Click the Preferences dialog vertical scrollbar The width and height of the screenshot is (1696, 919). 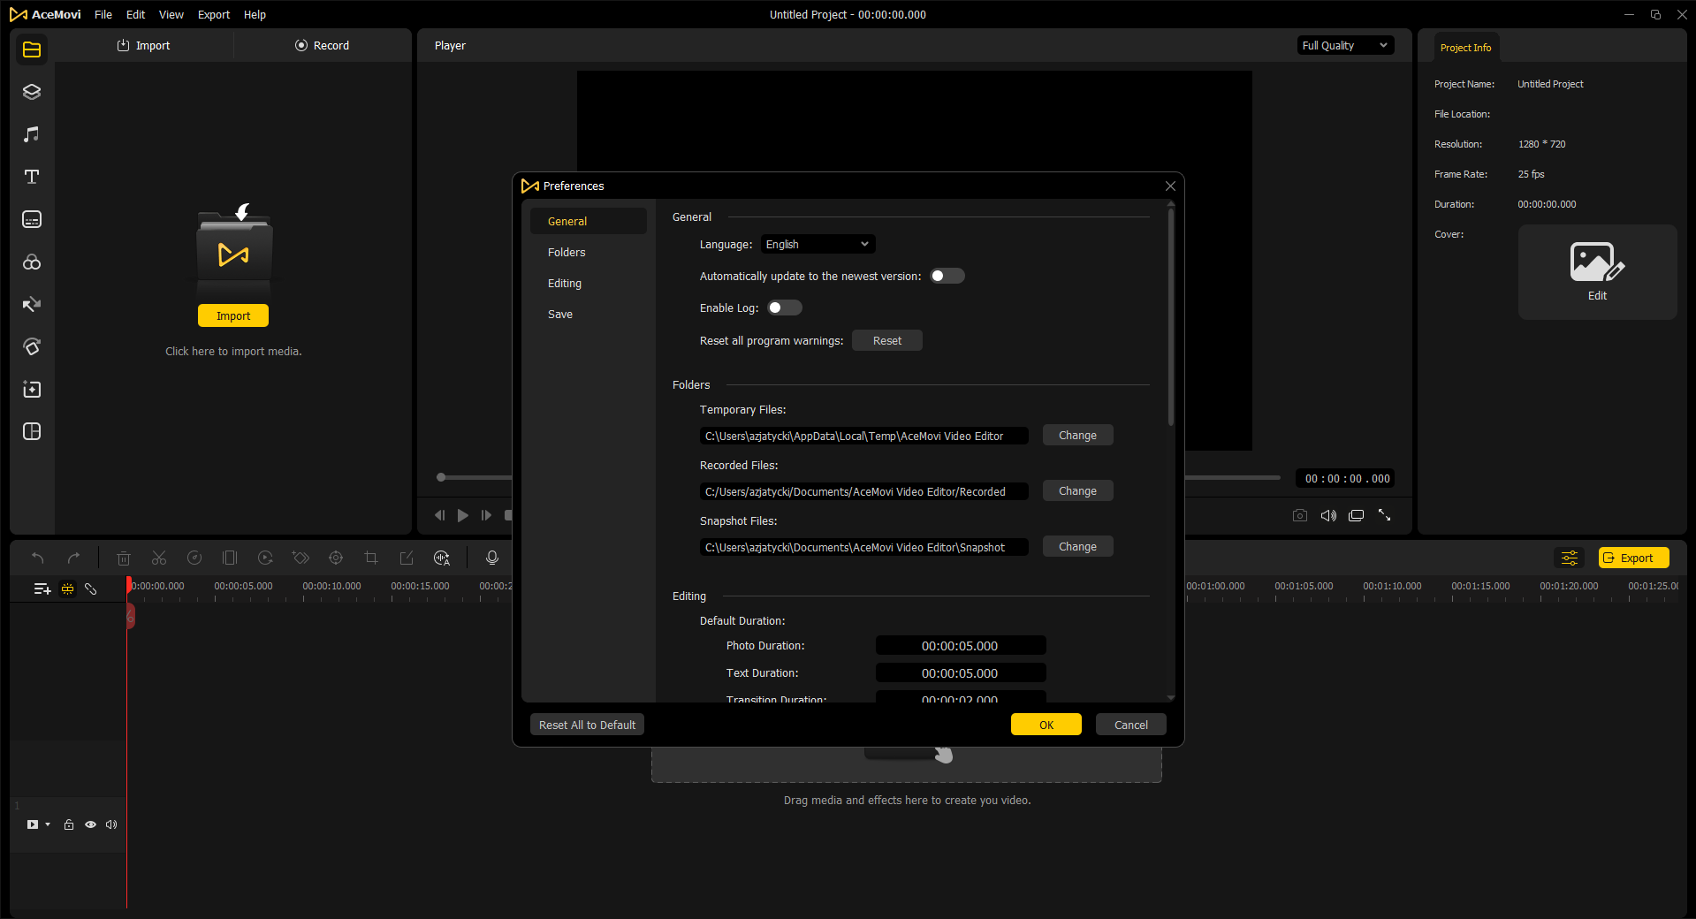pos(1171,318)
